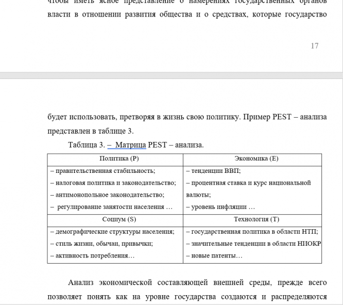Click the тенденции ВВП line
This screenshot has height=305, width=343.
click(x=213, y=171)
